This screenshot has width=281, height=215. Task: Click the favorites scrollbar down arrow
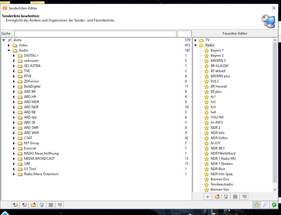(x=275, y=190)
